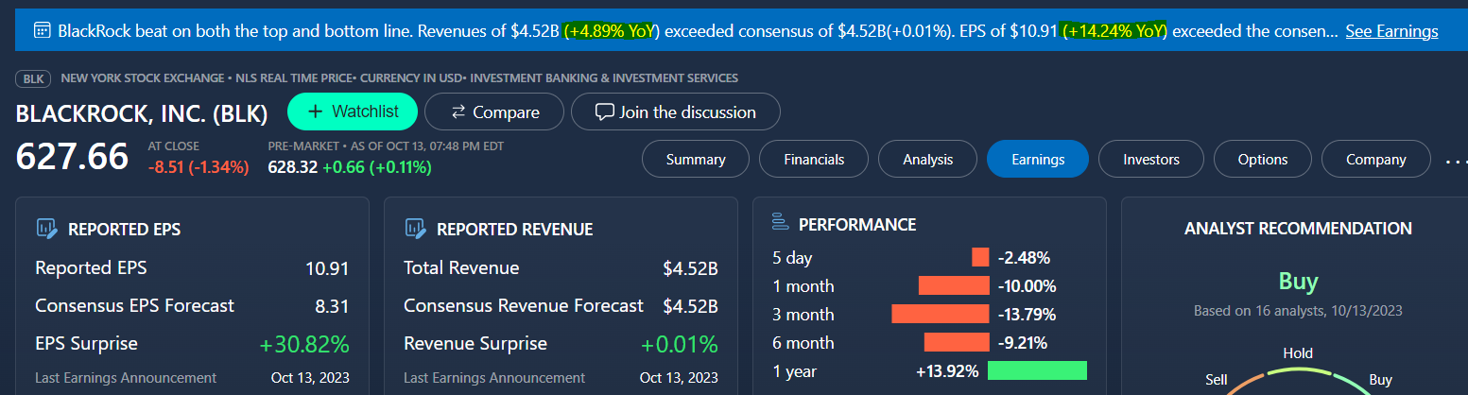Viewport: 1468px width, 395px height.
Task: Click the Performance panel bars icon
Action: (780, 223)
